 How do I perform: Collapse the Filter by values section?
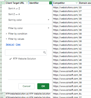point(6,39)
